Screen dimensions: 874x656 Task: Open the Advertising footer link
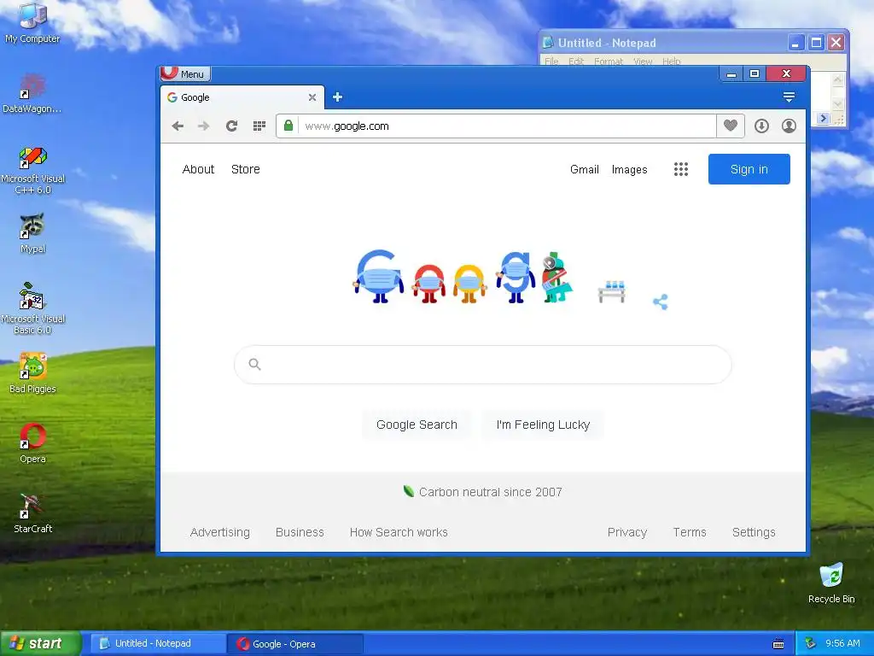tap(219, 532)
